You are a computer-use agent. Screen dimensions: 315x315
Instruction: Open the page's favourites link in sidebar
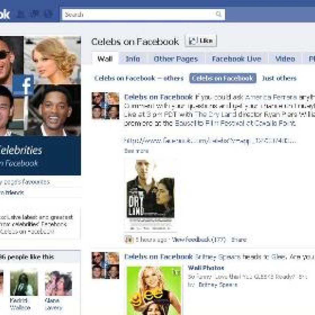coord(24,182)
